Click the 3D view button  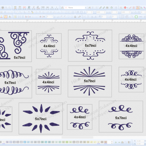pos(5,12)
